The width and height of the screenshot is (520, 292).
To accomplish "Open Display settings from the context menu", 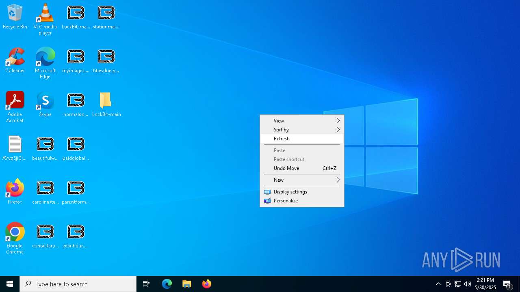I will pyautogui.click(x=302, y=192).
